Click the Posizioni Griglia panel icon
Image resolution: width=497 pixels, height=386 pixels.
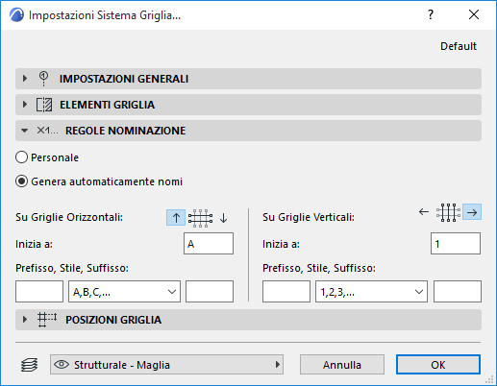[x=47, y=320]
